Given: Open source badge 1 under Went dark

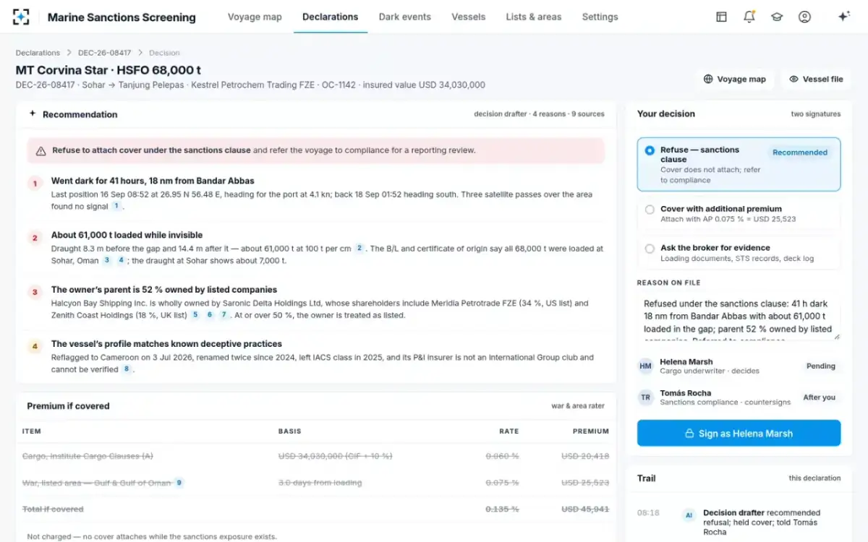Looking at the screenshot, I should click(115, 206).
